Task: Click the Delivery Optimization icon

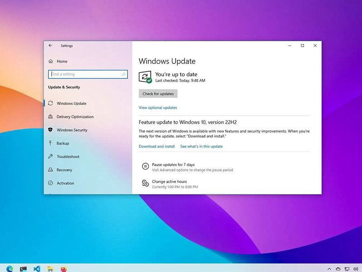Action: [x=50, y=117]
